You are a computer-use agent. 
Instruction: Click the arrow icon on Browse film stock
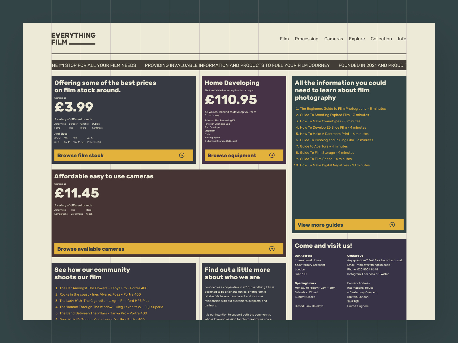pos(182,155)
